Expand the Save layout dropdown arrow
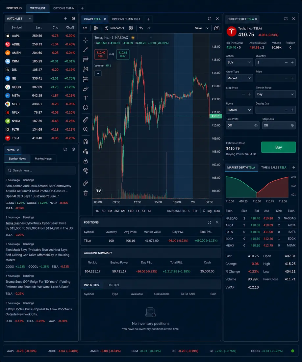The height and width of the screenshot is (362, 302). (x=207, y=28)
